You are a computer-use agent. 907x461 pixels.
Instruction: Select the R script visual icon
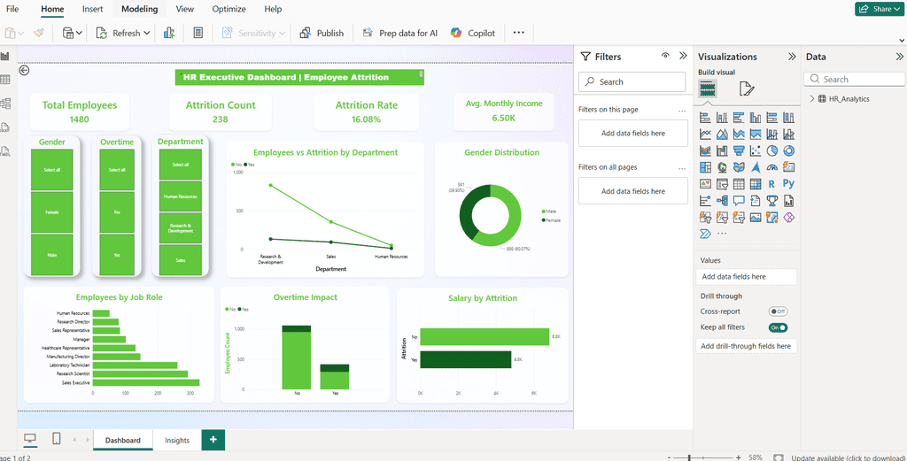(771, 184)
